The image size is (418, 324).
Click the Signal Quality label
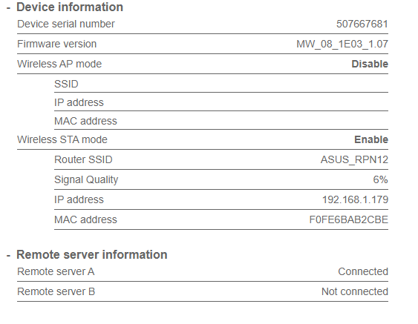tap(86, 179)
